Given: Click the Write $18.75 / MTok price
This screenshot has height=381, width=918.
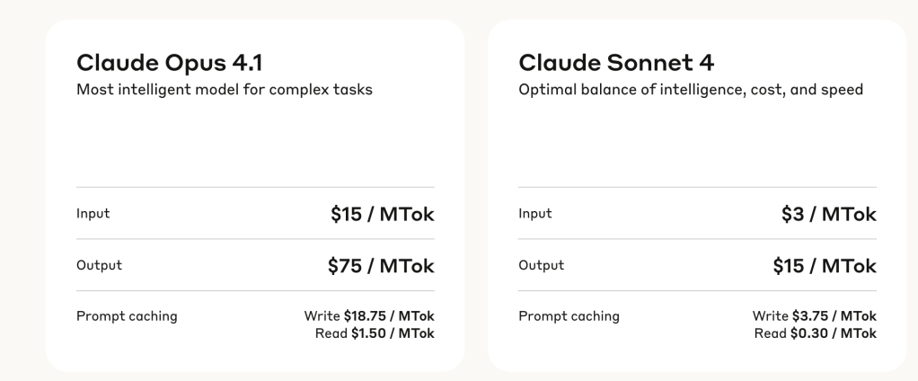Looking at the screenshot, I should pos(369,316).
